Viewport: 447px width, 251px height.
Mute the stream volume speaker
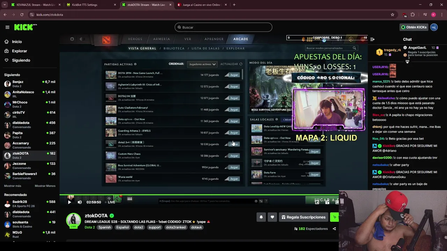pyautogui.click(x=80, y=202)
